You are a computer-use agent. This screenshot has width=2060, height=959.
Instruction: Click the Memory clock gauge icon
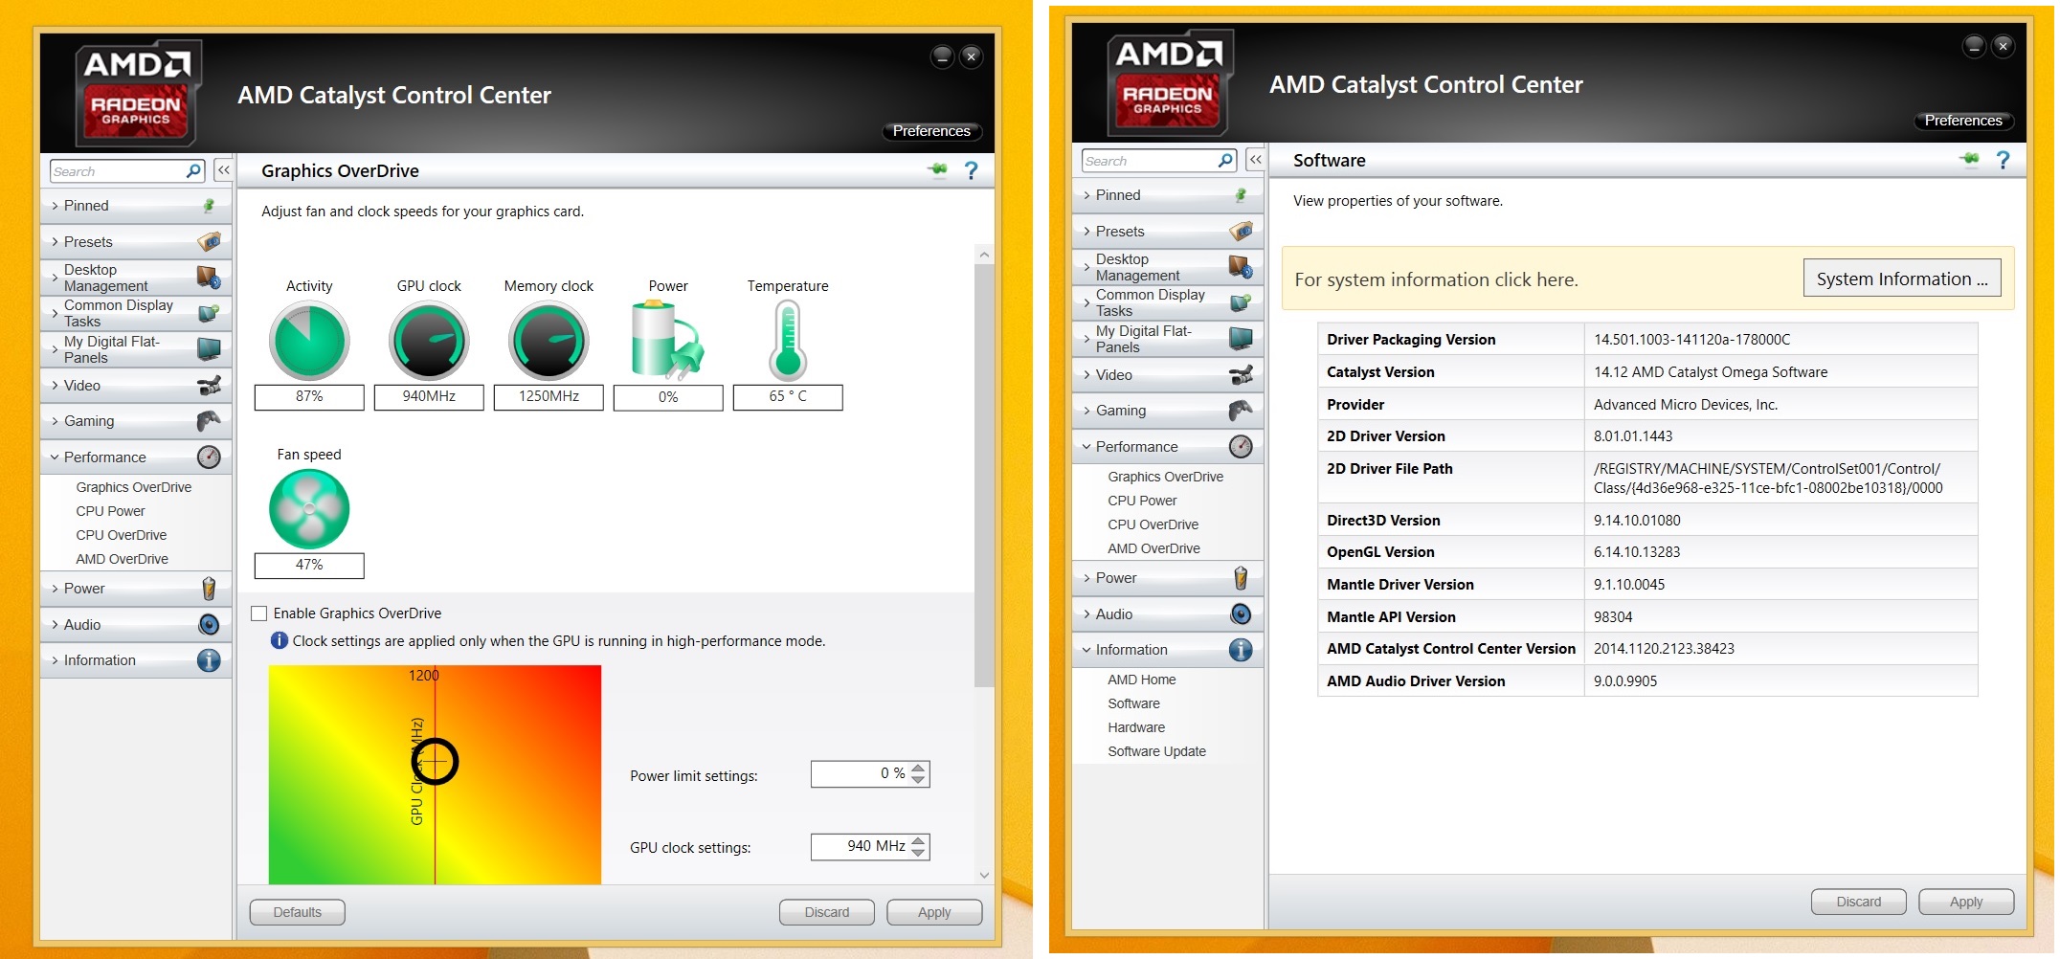click(549, 341)
